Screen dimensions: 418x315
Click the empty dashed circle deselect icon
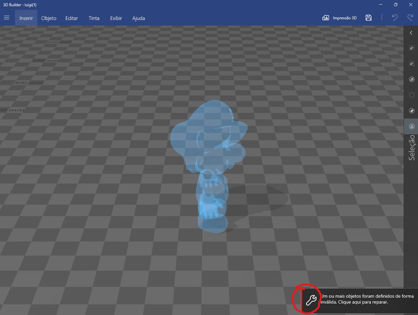412,95
